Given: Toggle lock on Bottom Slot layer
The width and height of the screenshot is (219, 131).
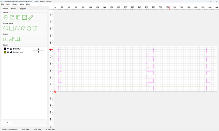Looking at the screenshot, I should [11, 52].
